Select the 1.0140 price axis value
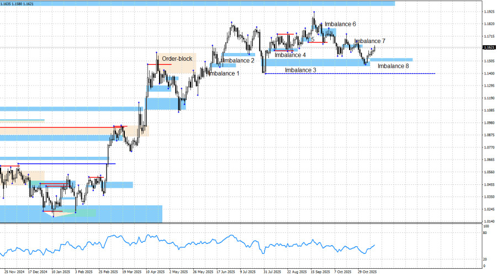Viewport: 497px width, 276px height. click(489, 221)
